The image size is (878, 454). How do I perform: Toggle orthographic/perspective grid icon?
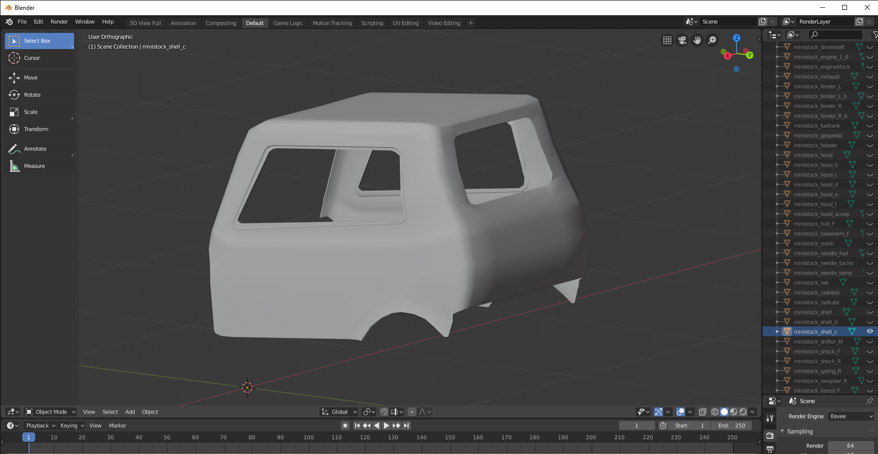tap(667, 40)
